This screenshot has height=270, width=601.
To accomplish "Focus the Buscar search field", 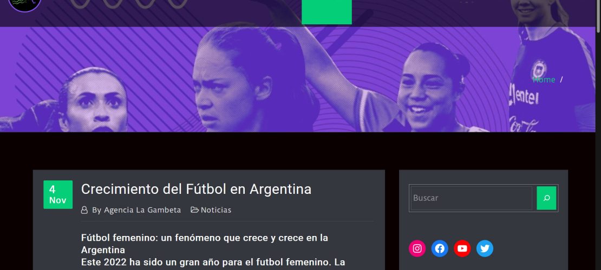I will (x=472, y=198).
